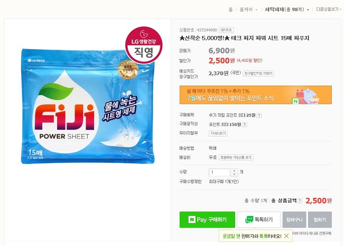The image size is (344, 246).
Task: Open the help icon beside 총 상품금액
Action: 300,201
